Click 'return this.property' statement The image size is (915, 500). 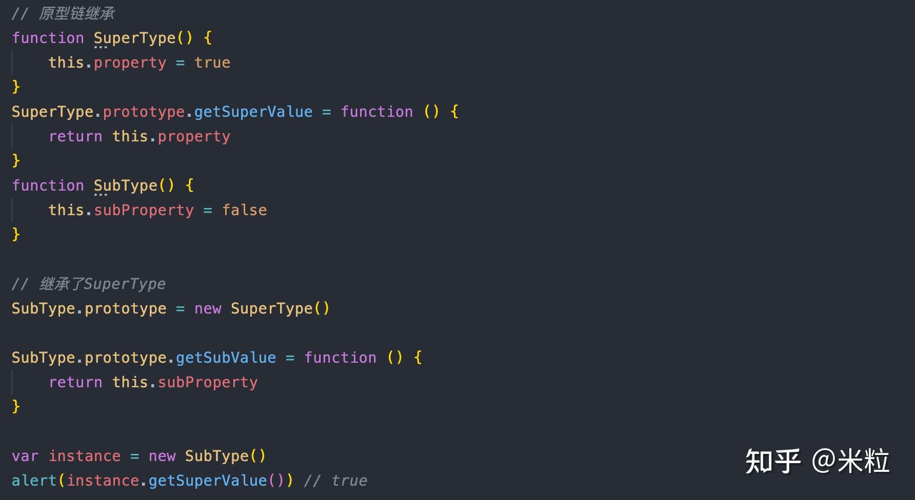(140, 137)
